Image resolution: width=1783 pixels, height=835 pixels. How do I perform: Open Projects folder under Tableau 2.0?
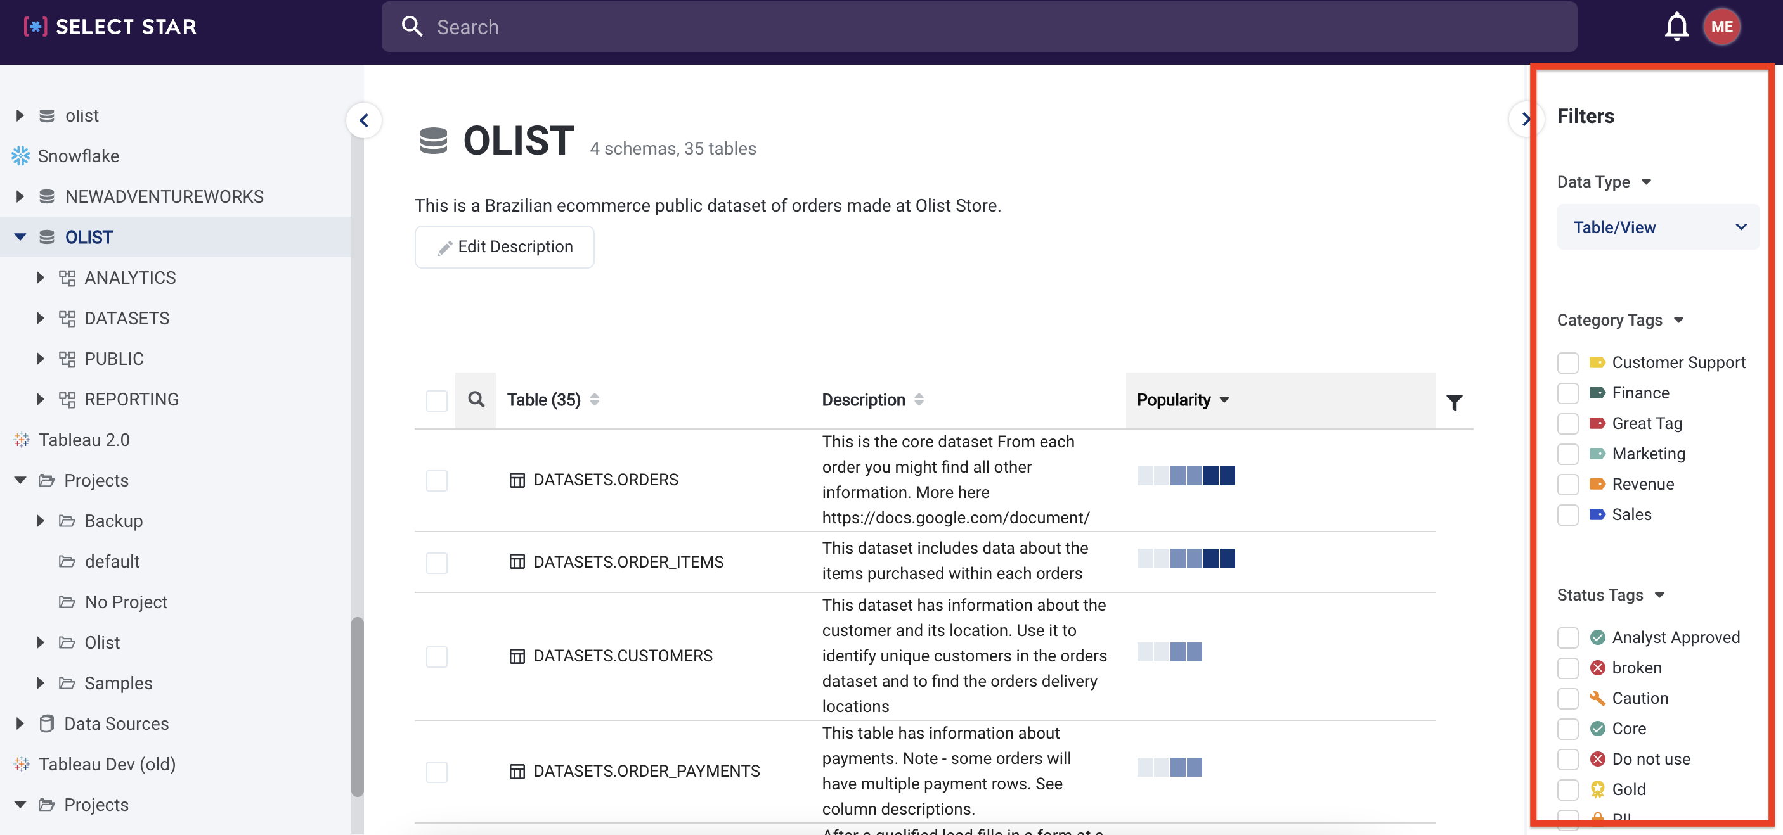[96, 480]
